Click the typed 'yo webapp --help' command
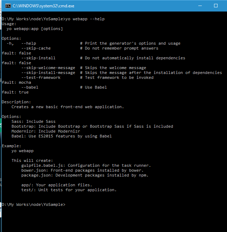This screenshot has height=232, width=227. tap(85, 19)
